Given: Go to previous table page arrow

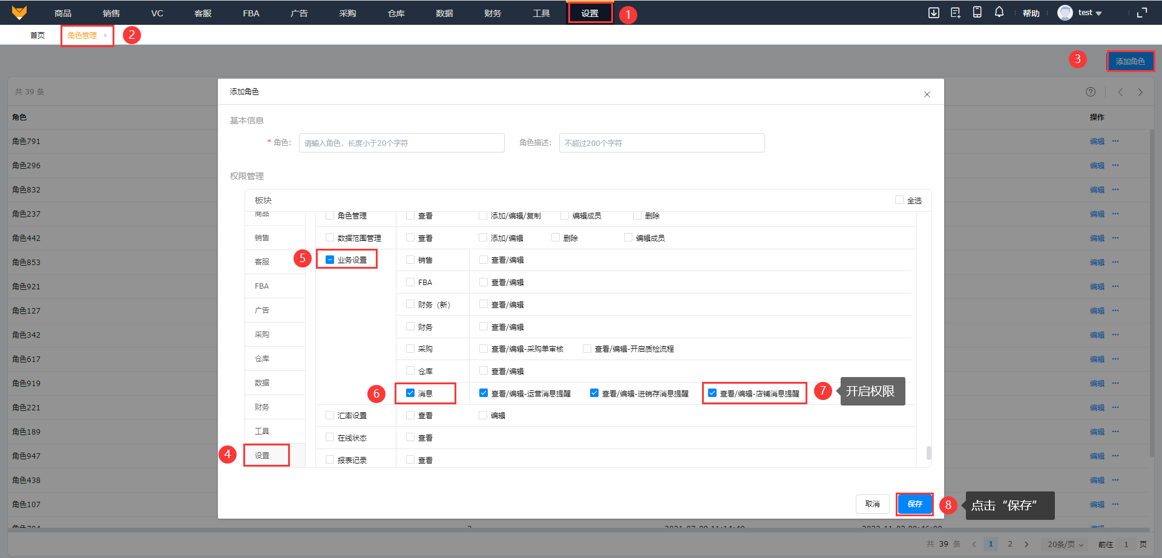Looking at the screenshot, I should 1120,92.
